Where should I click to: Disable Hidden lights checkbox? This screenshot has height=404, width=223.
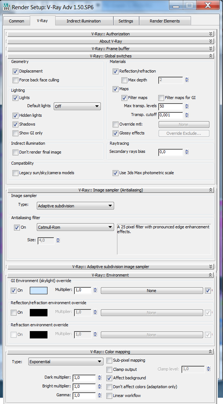click(15, 115)
